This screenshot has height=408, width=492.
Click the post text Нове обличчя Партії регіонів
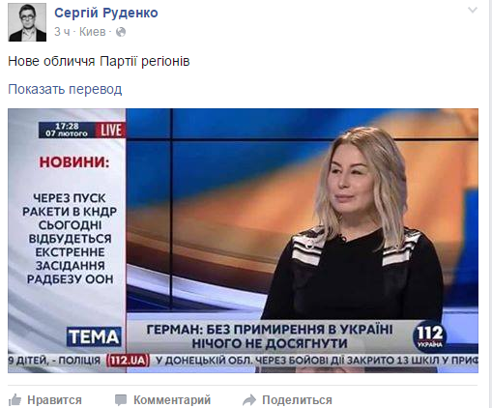click(99, 61)
